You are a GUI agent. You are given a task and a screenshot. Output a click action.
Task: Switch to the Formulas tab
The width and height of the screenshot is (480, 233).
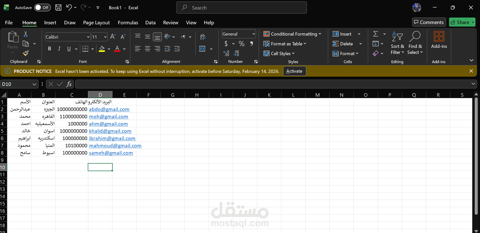click(128, 23)
